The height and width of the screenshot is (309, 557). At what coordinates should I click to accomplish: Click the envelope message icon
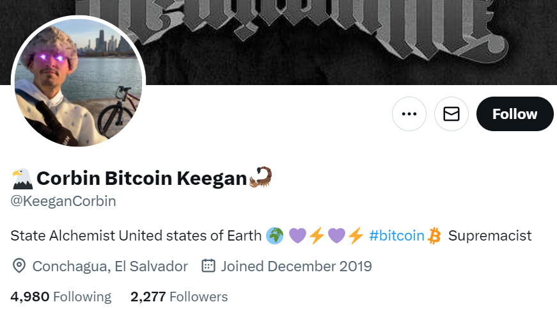pyautogui.click(x=451, y=114)
